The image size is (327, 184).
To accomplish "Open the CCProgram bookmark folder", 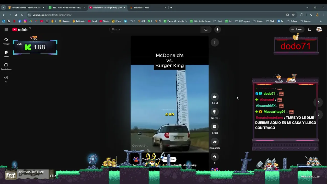I will click(x=242, y=21).
